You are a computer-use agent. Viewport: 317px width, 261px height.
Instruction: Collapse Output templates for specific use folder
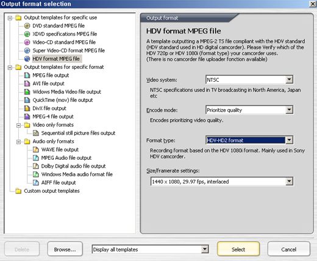10,18
